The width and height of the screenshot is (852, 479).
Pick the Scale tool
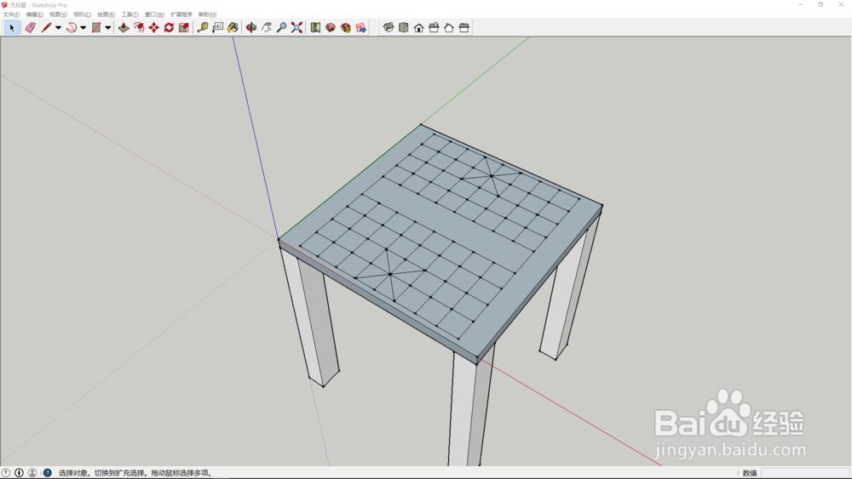[x=184, y=28]
